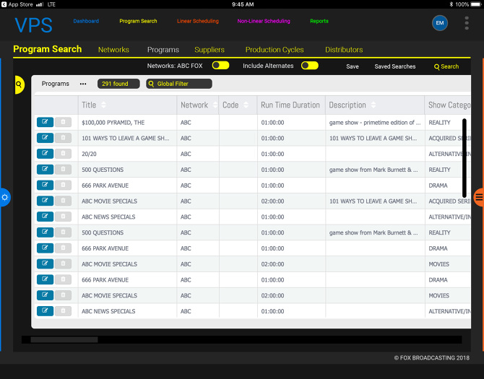Click the edit icon for 20/20
Screen dimensions: 484x379
point(45,154)
